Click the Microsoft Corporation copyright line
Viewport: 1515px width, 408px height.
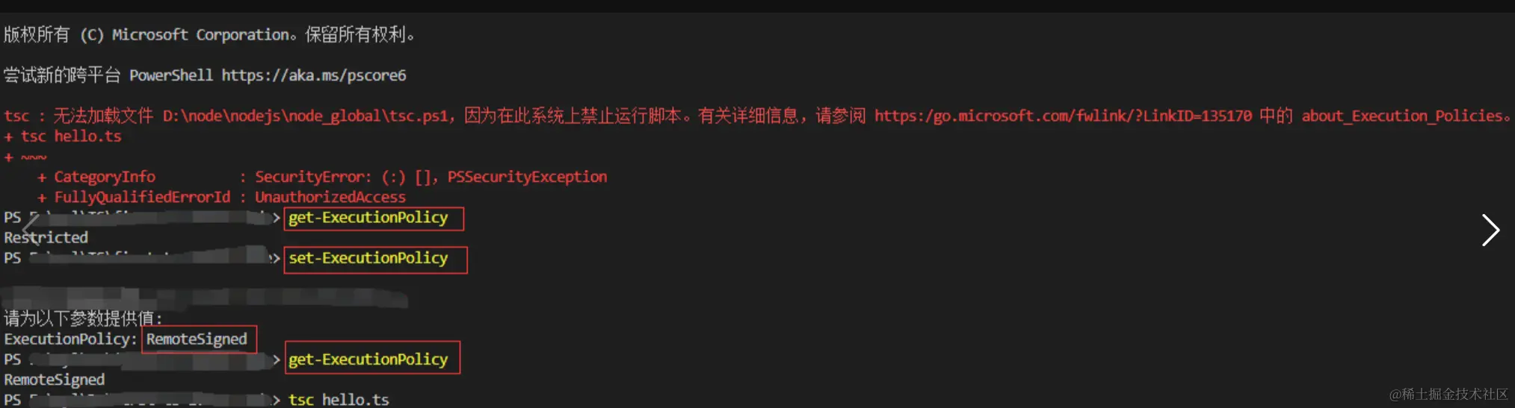209,35
